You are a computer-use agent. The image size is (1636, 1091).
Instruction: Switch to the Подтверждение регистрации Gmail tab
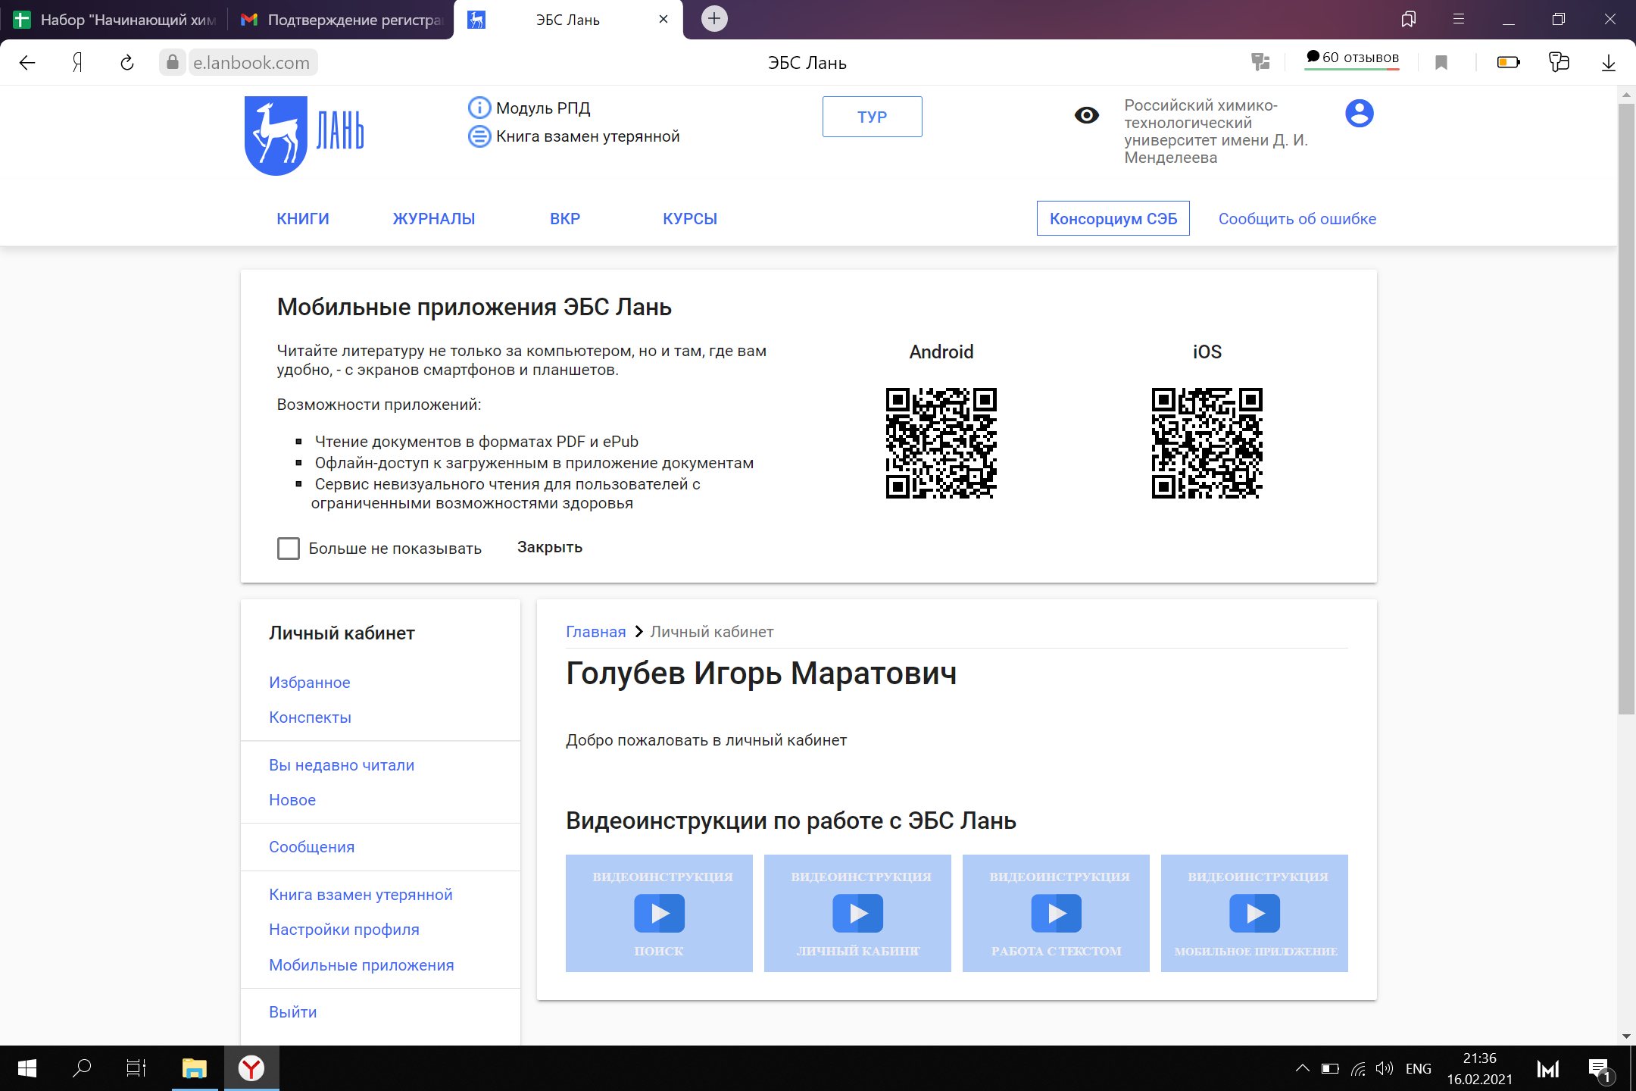coord(341,20)
